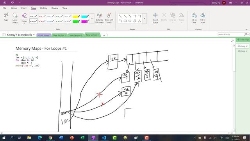The width and height of the screenshot is (250, 141).
Task: Convert with Ink to Math
Action: click(203, 18)
